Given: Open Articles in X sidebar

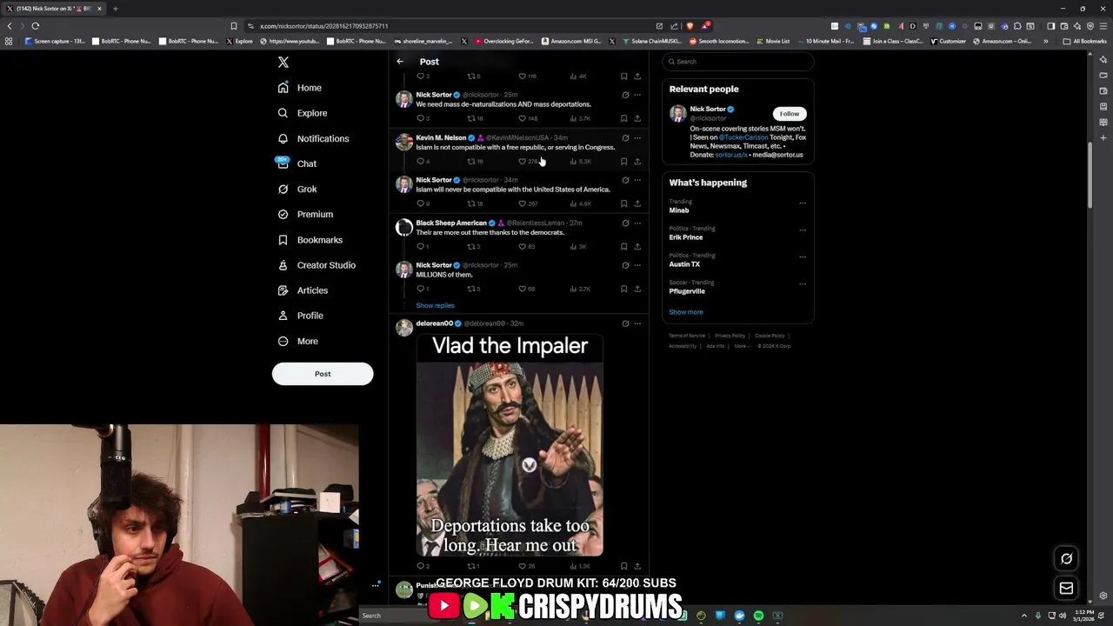Looking at the screenshot, I should [303, 290].
